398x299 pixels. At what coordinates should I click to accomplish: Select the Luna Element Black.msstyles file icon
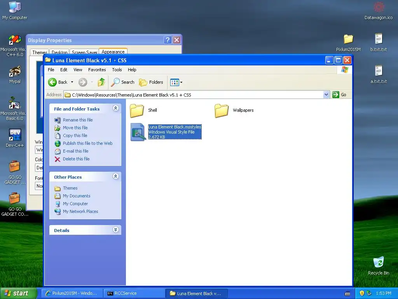[138, 132]
